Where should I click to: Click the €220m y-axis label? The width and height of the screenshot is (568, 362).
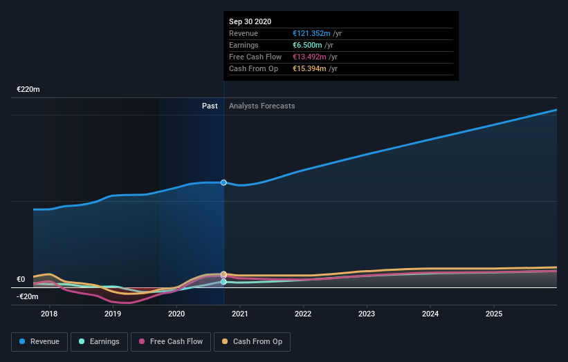click(28, 89)
